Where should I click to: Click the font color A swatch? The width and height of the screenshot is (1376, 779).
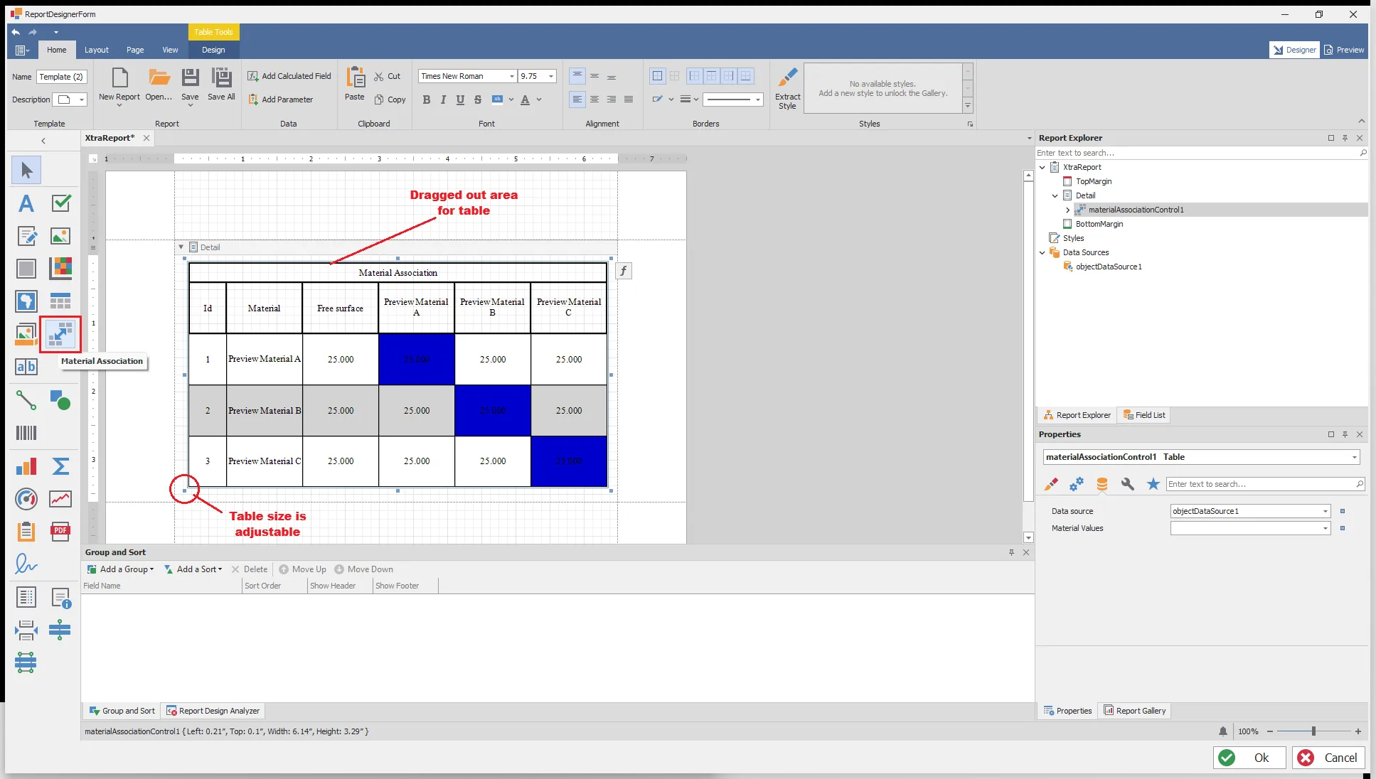(x=525, y=100)
